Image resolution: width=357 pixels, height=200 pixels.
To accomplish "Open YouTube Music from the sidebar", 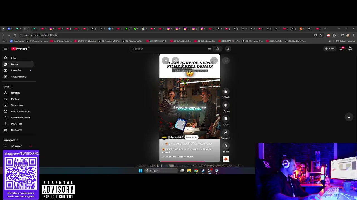I will click(x=18, y=77).
